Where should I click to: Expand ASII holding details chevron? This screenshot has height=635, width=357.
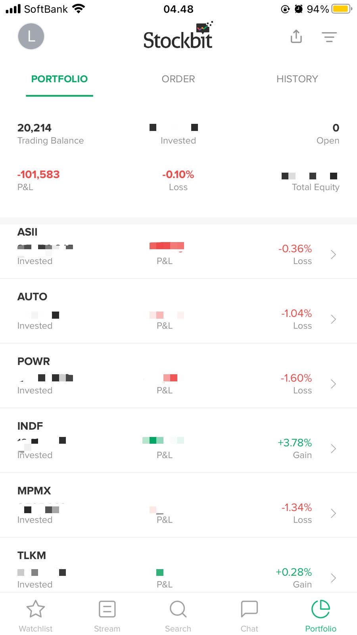pos(333,255)
